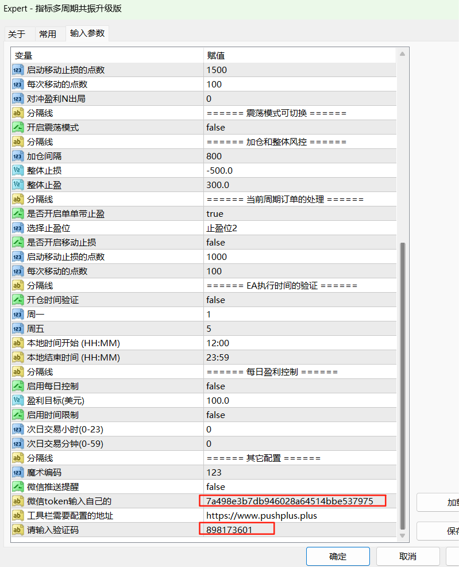The image size is (459, 567).
Task: Click the double icon beside 整体止损
Action: coord(18,170)
